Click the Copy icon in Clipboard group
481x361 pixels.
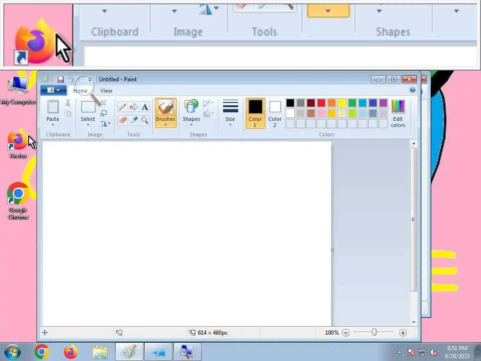pyautogui.click(x=68, y=113)
